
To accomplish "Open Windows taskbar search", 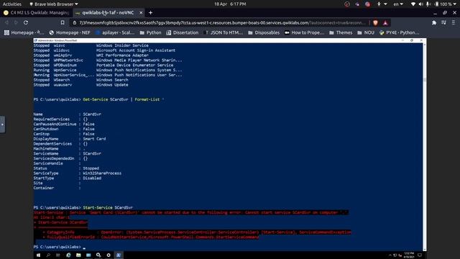I will coord(48,255).
